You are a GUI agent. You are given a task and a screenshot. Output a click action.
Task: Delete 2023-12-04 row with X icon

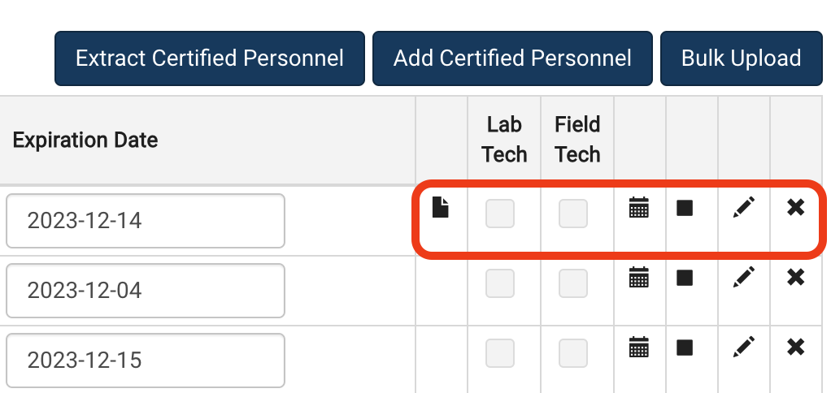(795, 277)
